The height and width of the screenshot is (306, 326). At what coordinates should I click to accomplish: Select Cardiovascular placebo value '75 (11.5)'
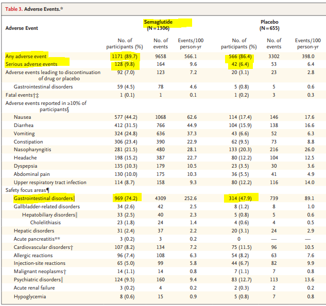242,247
